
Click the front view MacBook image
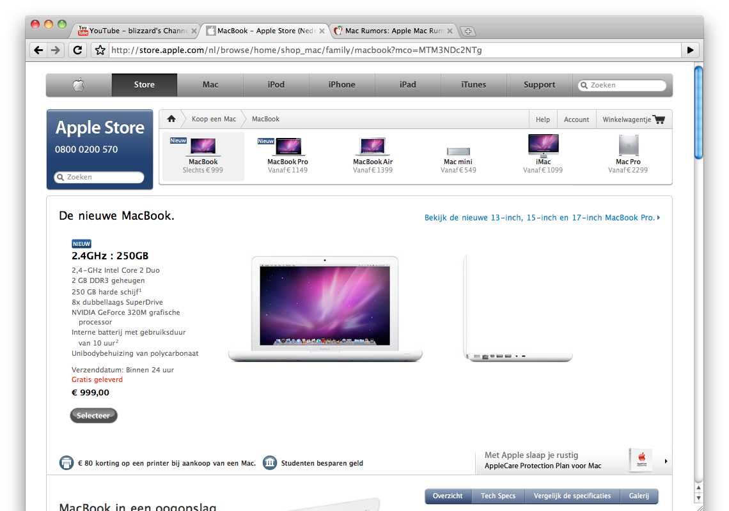point(325,309)
